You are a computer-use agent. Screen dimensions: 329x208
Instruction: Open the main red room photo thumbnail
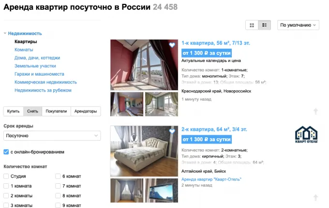144,65
